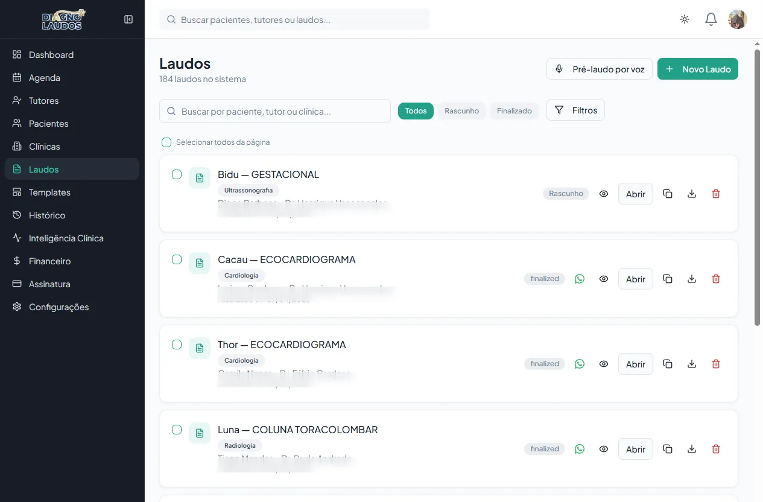Collapse the sidebar with the panel icon
This screenshot has width=763, height=502.
point(128,19)
